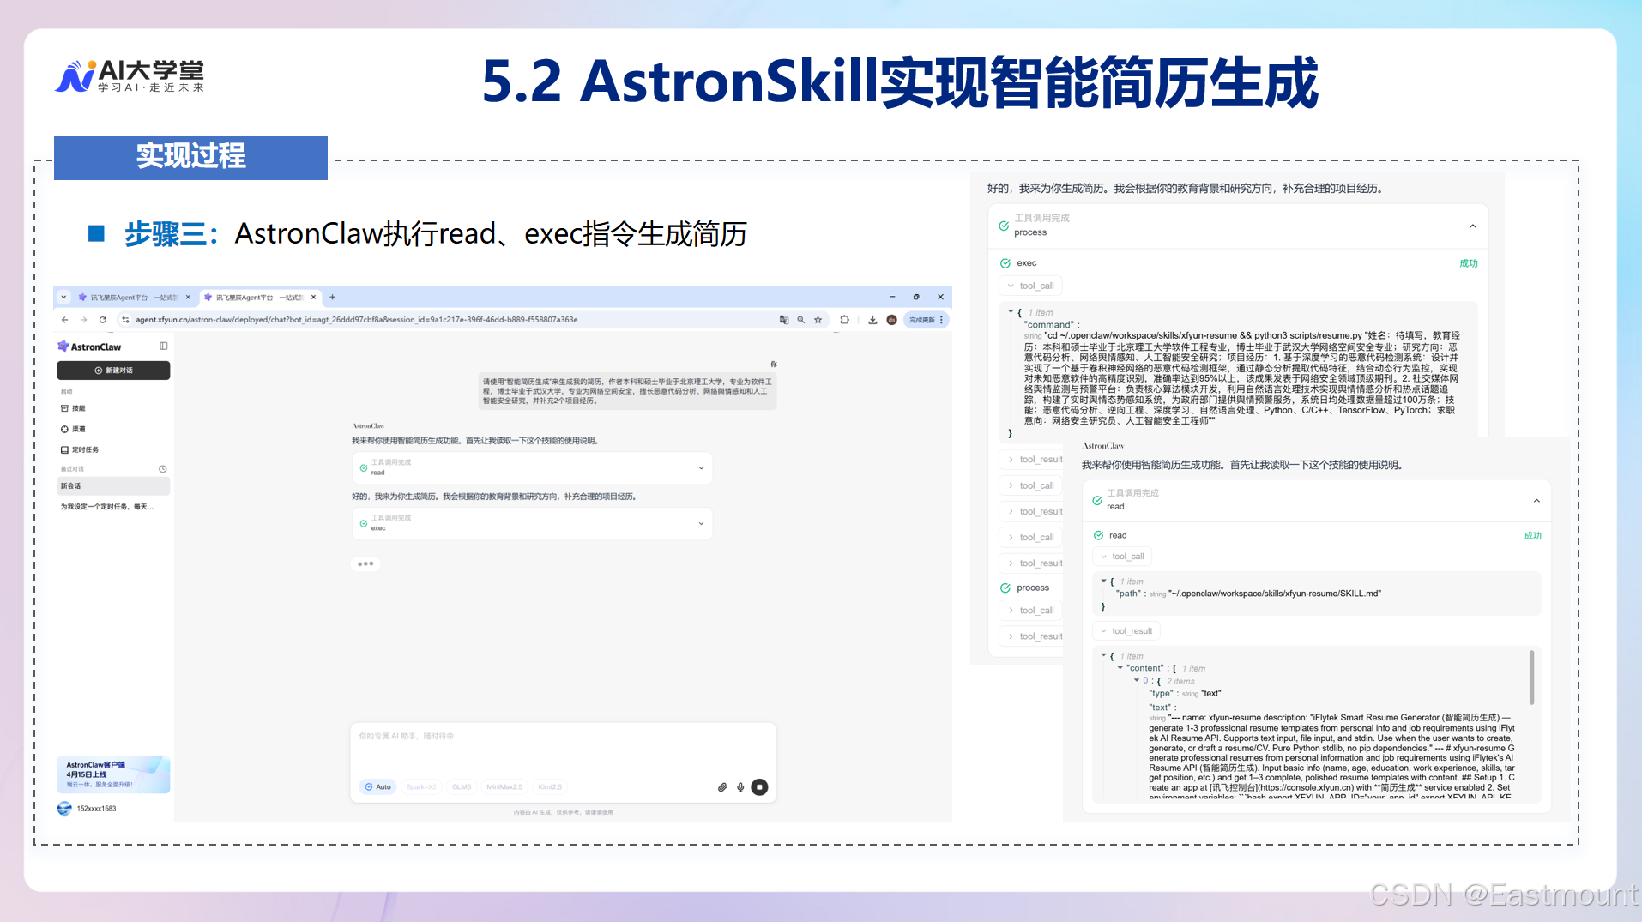The width and height of the screenshot is (1642, 922).
Task: Click the 成功 status on the exec row
Action: [1469, 263]
